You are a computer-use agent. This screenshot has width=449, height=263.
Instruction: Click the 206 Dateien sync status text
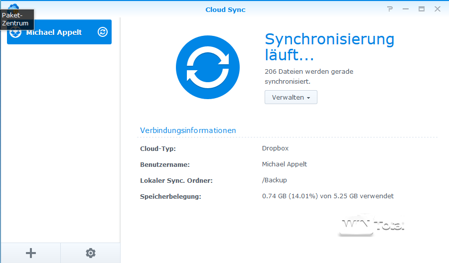click(x=308, y=76)
